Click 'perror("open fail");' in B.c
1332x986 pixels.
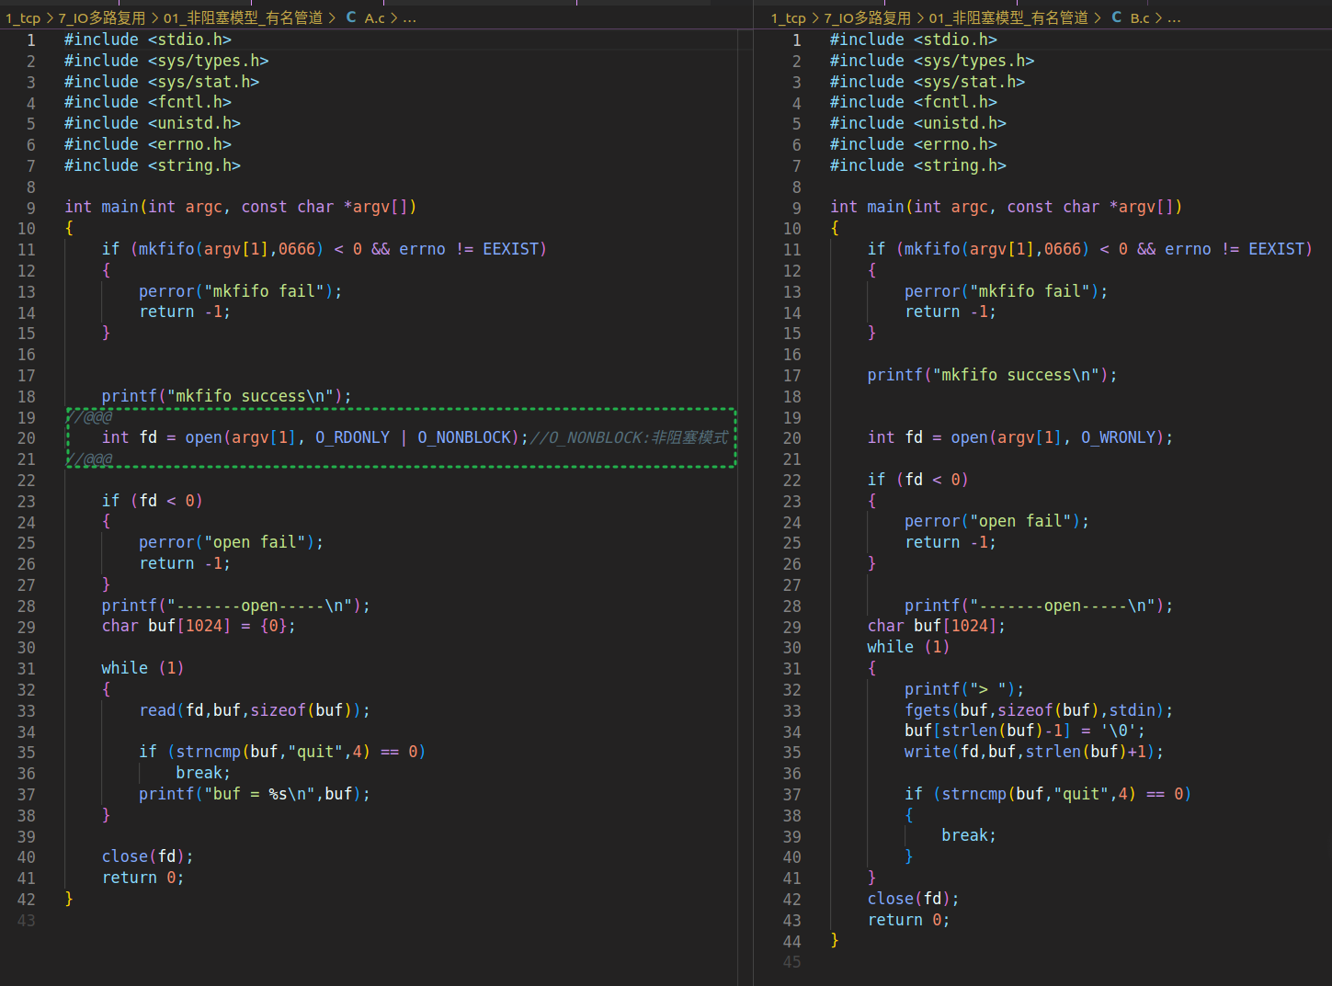[x=997, y=521]
